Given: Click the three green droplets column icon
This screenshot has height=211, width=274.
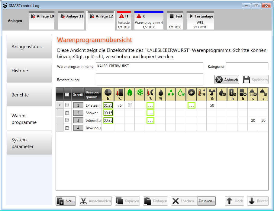Looking at the screenshot, I should pyautogui.click(x=170, y=93).
